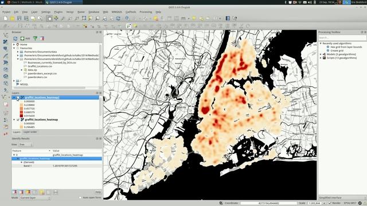Image resolution: width=367 pixels, height=206 pixels.
Task: Open the Mode Current layer dropdown
Action: (x=35, y=197)
